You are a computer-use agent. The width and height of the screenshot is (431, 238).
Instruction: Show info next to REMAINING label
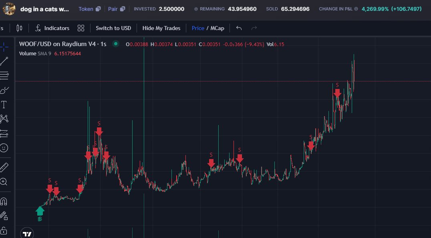196,9
